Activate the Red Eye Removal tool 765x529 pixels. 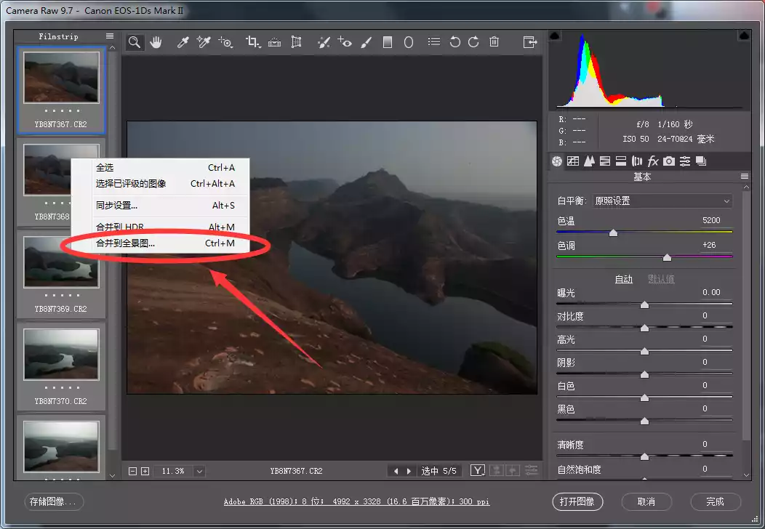[x=345, y=42]
